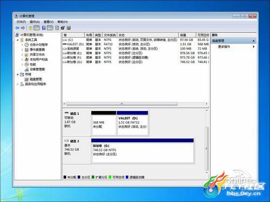Viewport: 270px width, 202px height.
Task: Click the 系统工具 tools icon
Action: (x=22, y=40)
